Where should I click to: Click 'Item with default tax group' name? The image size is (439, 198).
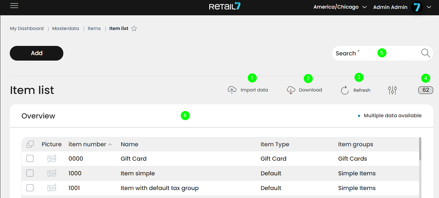coord(160,188)
